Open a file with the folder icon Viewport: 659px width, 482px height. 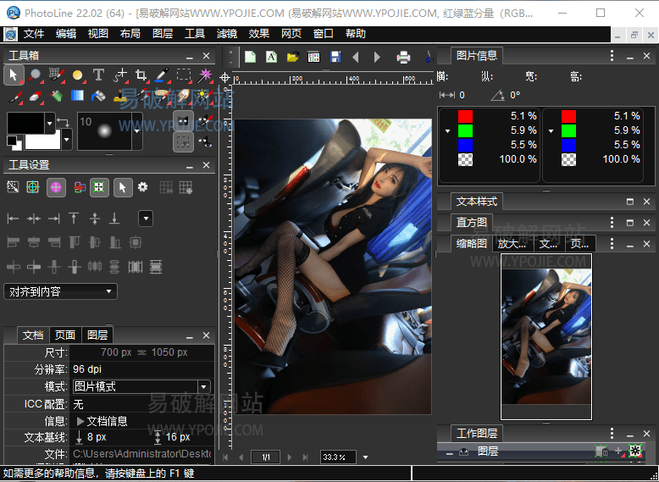(x=292, y=57)
